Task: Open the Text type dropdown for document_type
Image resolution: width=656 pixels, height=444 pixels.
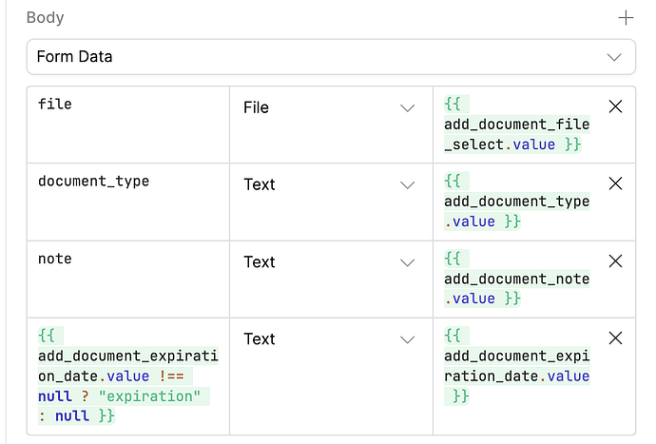Action: (x=330, y=185)
